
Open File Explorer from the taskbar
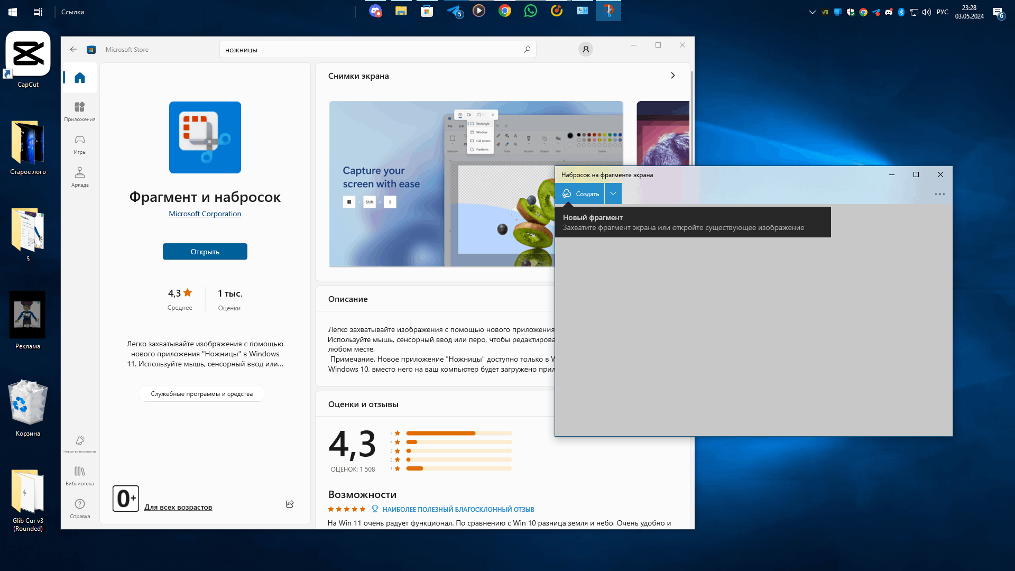[401, 11]
